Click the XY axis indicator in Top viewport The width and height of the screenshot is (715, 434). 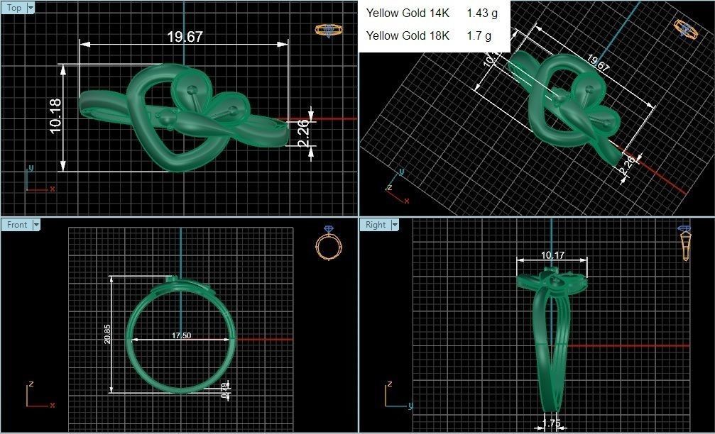click(x=40, y=179)
